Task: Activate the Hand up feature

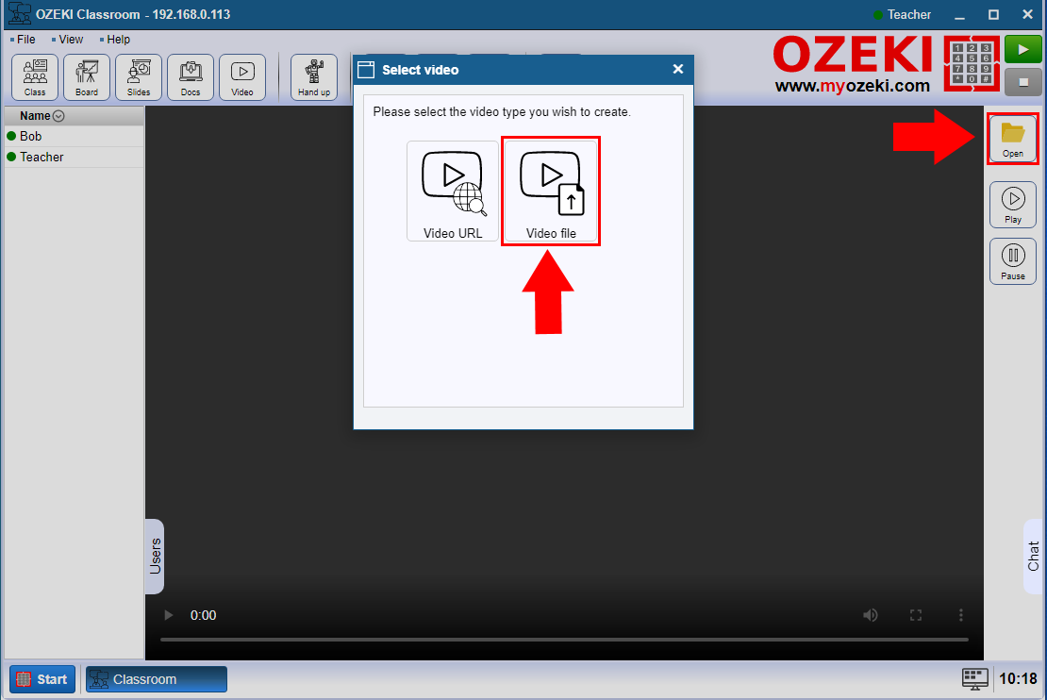Action: click(314, 77)
